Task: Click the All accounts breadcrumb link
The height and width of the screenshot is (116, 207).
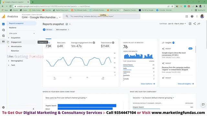Action: coord(26,15)
